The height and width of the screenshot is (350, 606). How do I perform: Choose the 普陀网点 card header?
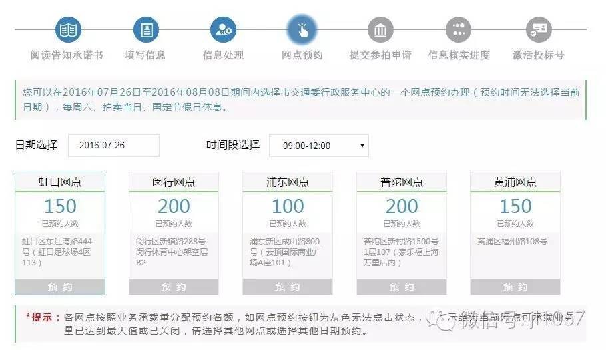point(402,182)
